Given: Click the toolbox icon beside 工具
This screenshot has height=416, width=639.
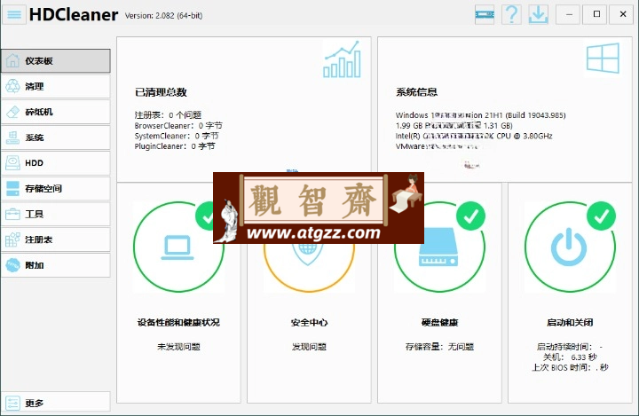Looking at the screenshot, I should (x=12, y=214).
